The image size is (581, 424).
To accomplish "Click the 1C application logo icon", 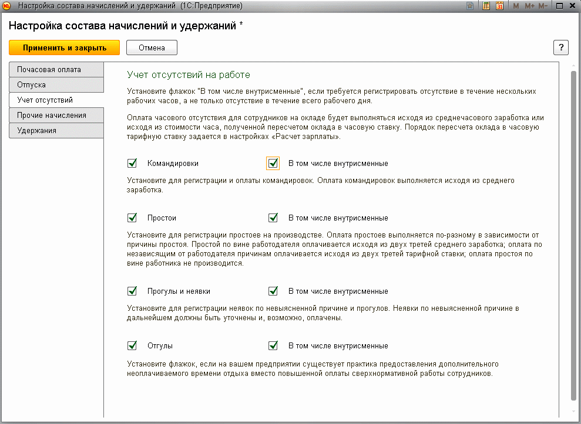I will click(x=6, y=6).
